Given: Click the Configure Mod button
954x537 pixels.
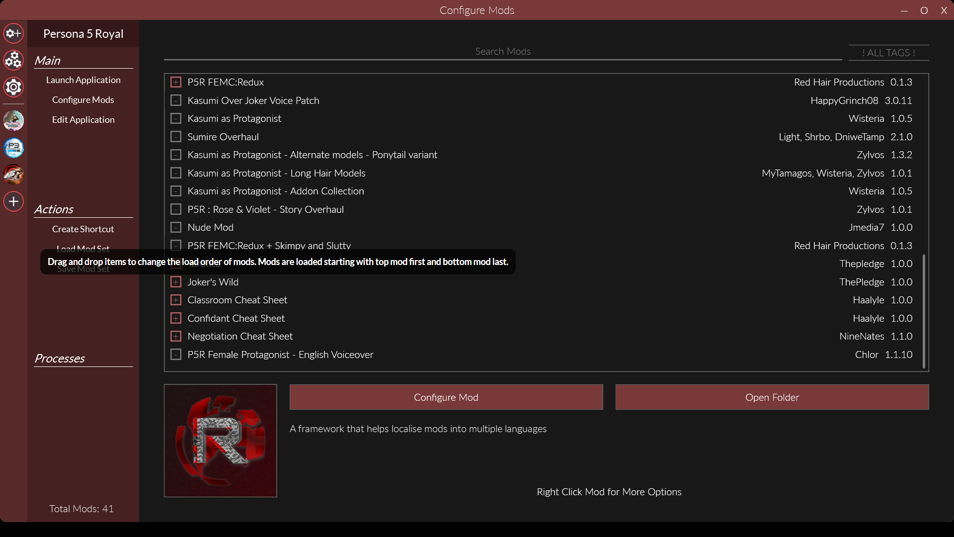Looking at the screenshot, I should click(x=446, y=397).
